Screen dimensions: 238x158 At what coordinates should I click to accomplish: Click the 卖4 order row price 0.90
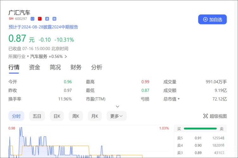(198, 145)
